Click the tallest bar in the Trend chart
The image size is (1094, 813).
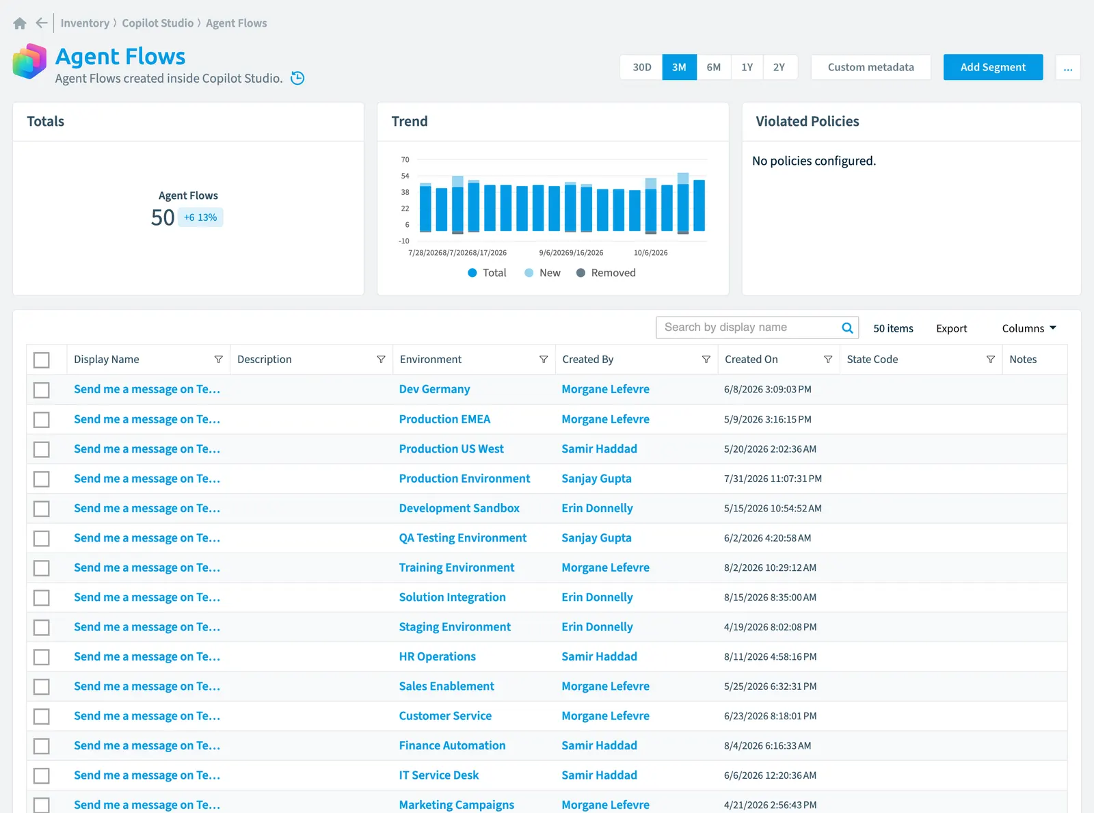(x=683, y=202)
